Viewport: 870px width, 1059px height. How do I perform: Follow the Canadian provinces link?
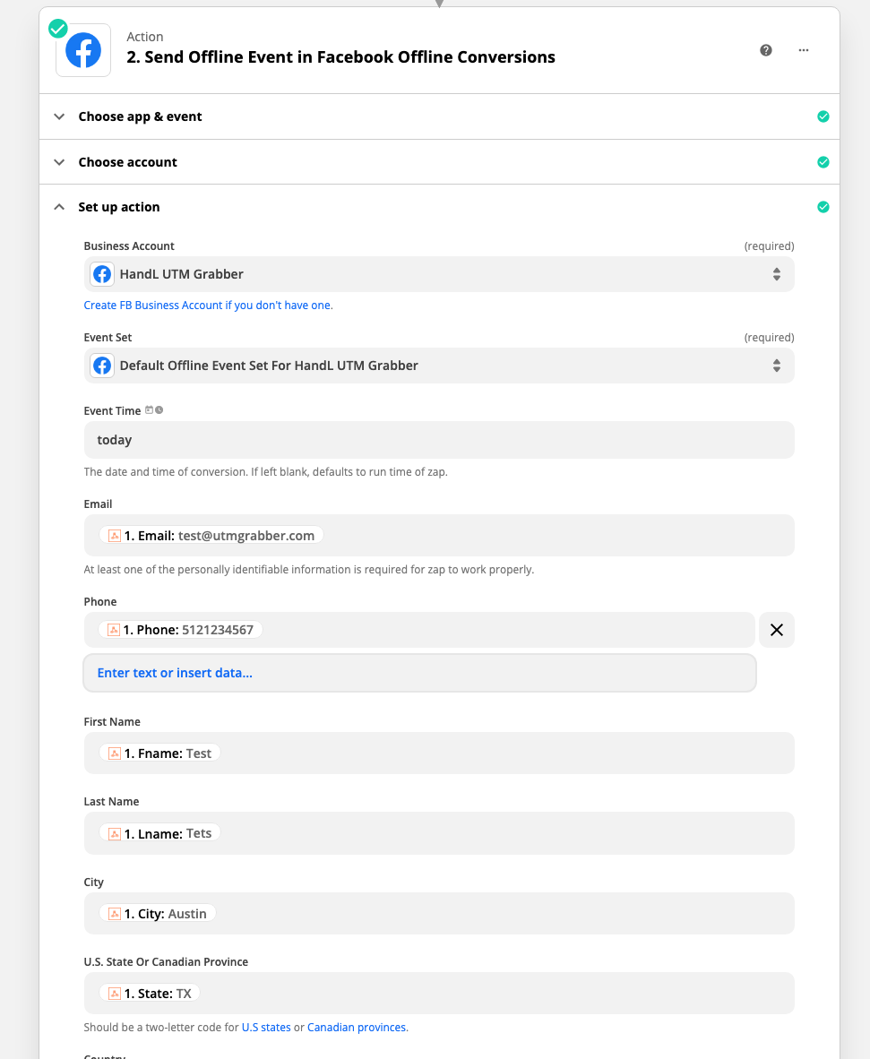[x=357, y=1028]
